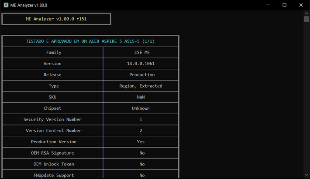Click the 'FWUpdate Support' label
310x179 pixels.
point(54,175)
